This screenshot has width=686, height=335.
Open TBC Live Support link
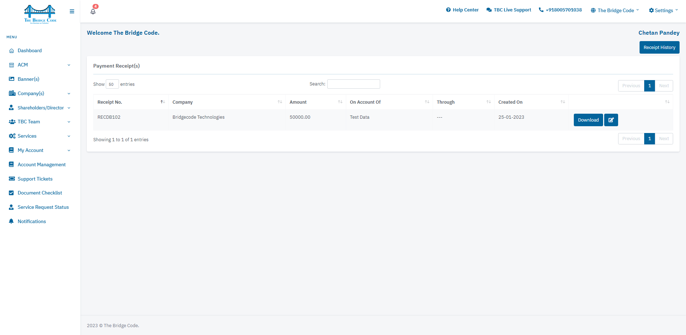(509, 10)
